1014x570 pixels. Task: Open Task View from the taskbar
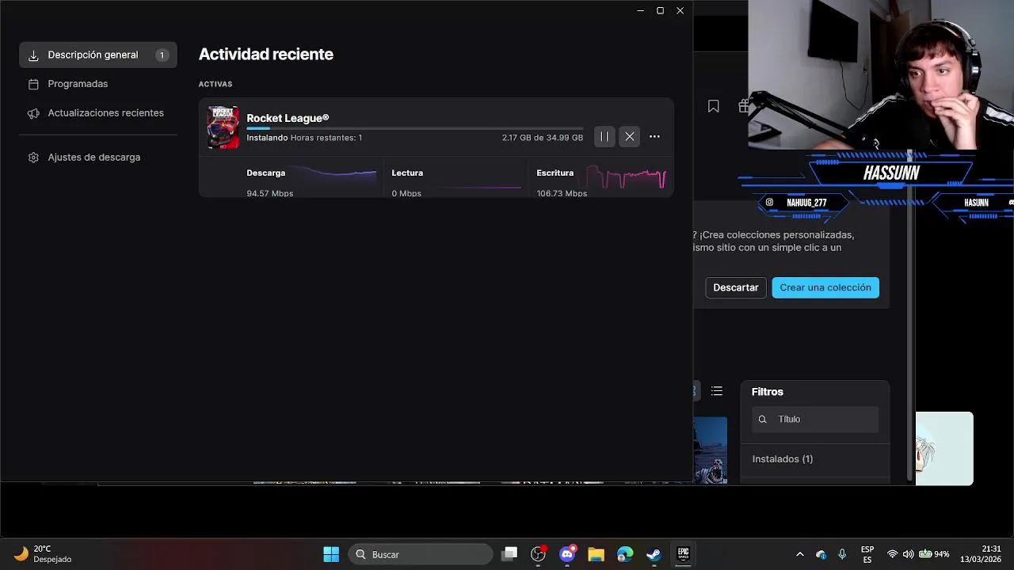pyautogui.click(x=509, y=554)
